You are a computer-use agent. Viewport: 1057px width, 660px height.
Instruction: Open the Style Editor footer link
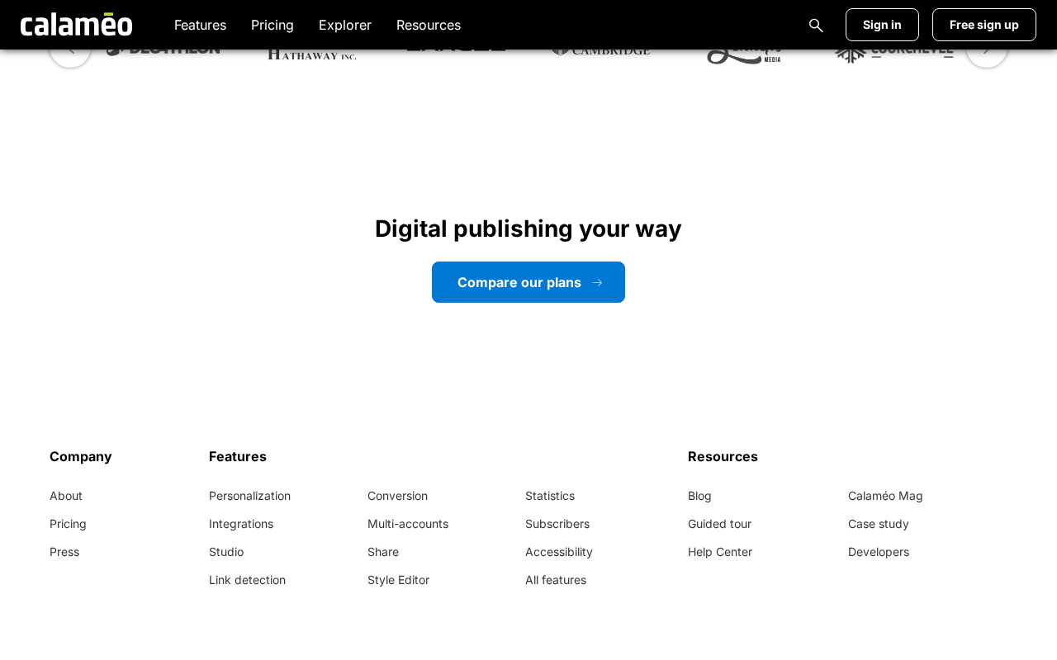[x=398, y=580]
